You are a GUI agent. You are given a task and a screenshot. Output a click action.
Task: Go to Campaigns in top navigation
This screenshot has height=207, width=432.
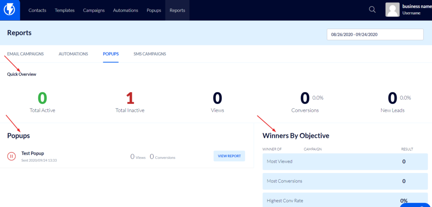tap(94, 10)
